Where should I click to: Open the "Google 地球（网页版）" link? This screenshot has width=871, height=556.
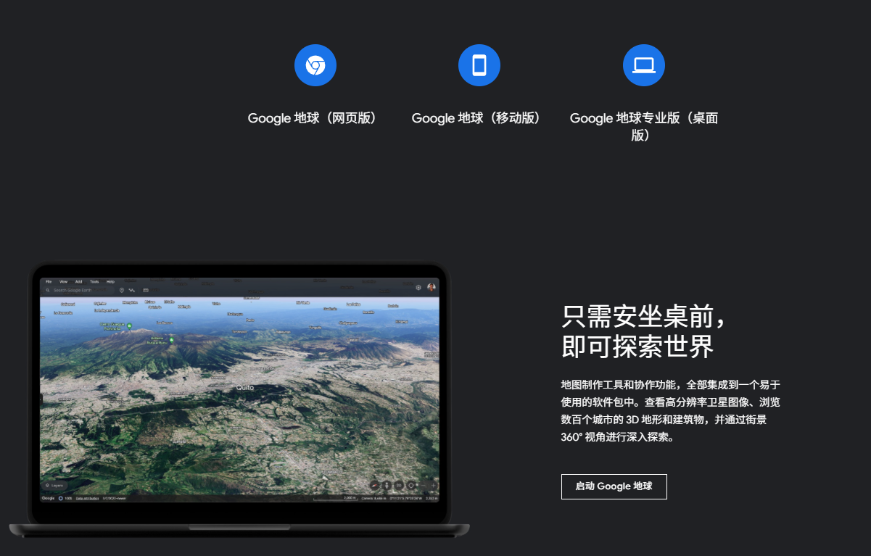tap(315, 118)
